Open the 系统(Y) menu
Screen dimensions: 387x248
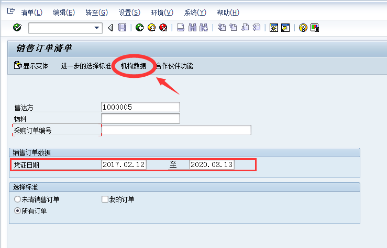[x=195, y=13]
